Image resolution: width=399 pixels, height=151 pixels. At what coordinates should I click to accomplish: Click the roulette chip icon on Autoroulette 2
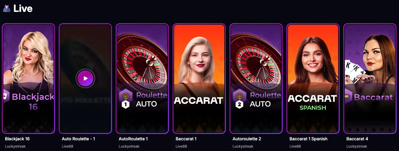[x=239, y=96]
